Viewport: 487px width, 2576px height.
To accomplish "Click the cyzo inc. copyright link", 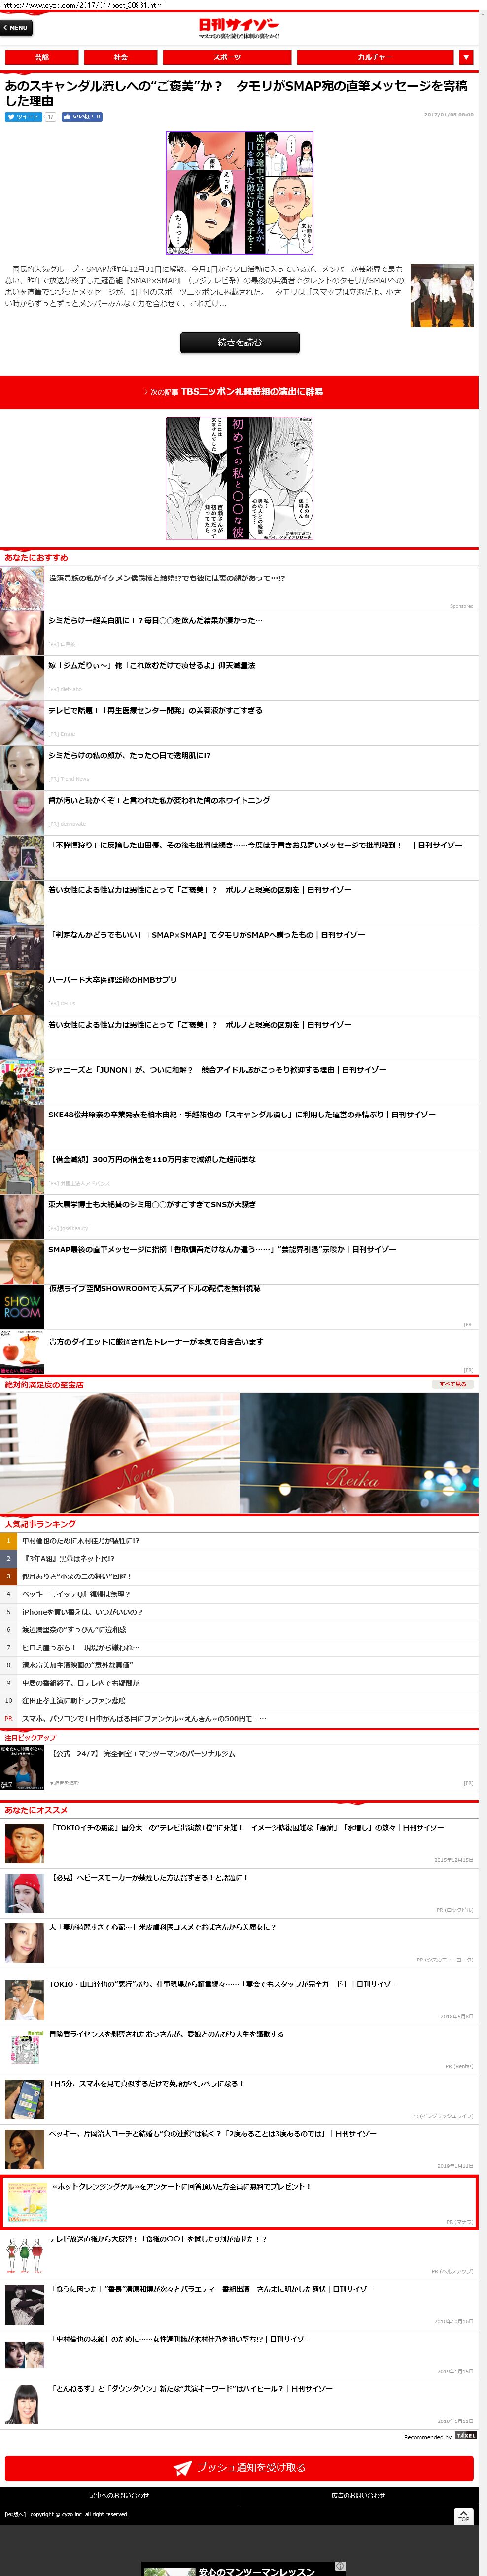I will tap(73, 2514).
